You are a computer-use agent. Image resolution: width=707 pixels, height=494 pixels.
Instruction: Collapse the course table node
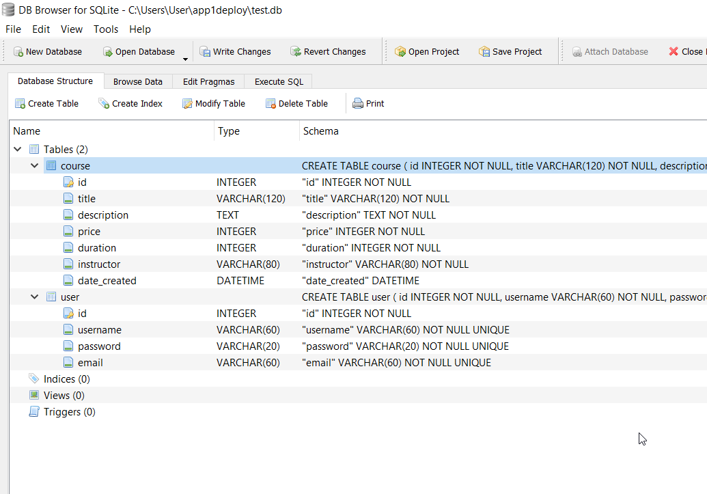[33, 166]
